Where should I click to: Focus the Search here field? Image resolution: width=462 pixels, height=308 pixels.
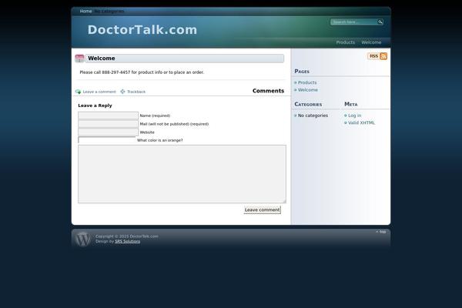[354, 22]
